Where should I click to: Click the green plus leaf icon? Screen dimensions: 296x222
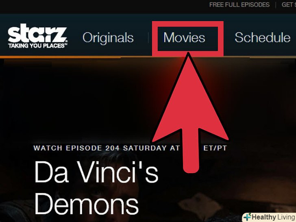pyautogui.click(x=248, y=217)
